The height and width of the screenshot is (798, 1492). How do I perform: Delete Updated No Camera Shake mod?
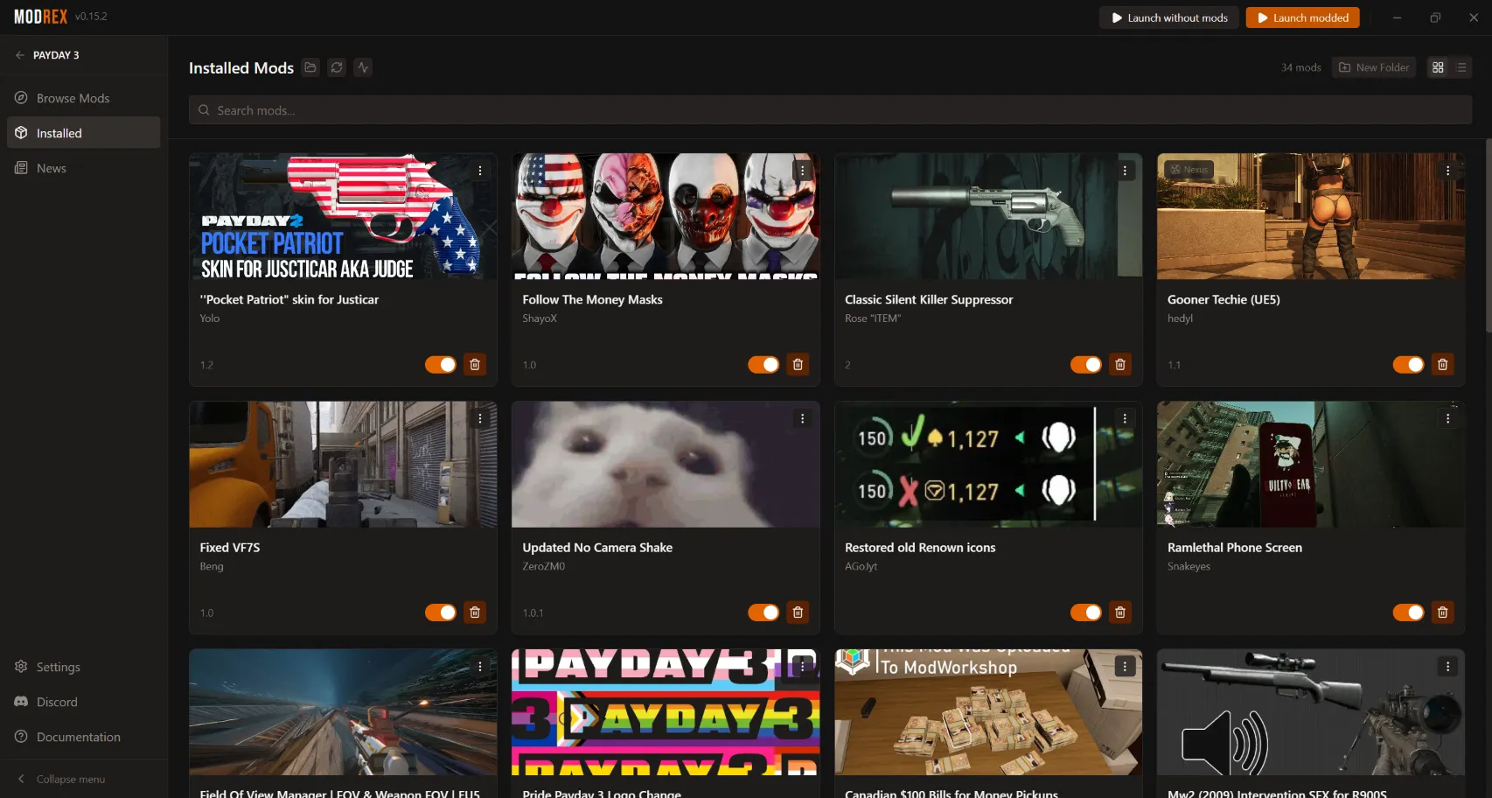coord(798,612)
